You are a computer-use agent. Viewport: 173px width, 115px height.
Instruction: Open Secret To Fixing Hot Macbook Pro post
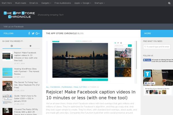[27, 85]
